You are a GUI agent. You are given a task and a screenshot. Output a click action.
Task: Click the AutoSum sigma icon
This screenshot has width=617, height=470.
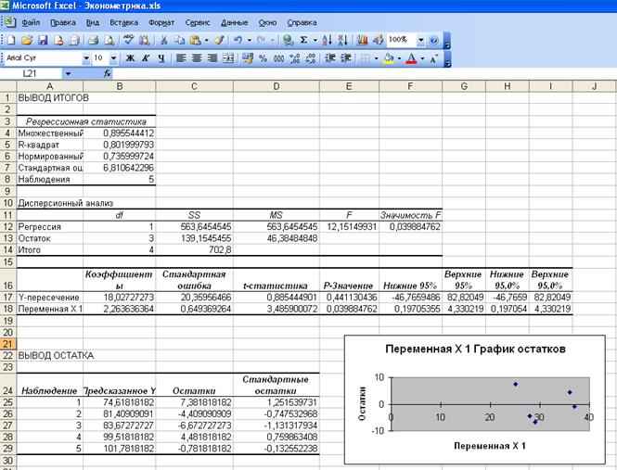(303, 41)
